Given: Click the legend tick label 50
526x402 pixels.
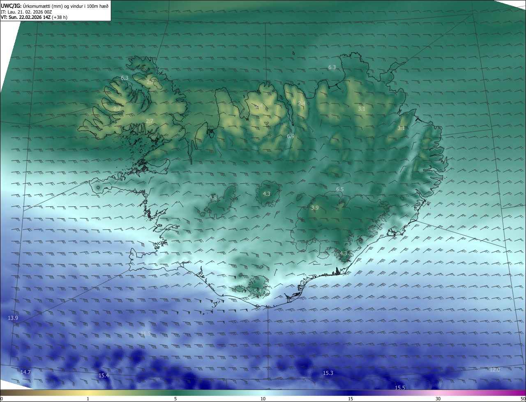Looking at the screenshot, I should point(523,399).
